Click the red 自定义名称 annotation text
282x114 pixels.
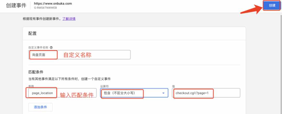pos(77,55)
